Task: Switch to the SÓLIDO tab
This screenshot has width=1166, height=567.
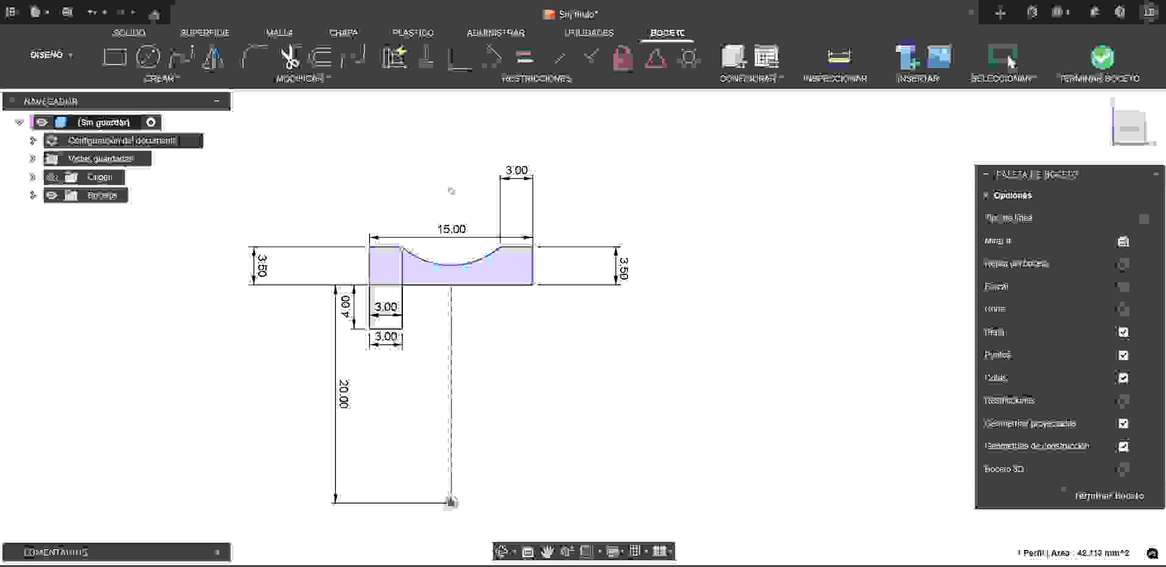Action: coord(129,33)
